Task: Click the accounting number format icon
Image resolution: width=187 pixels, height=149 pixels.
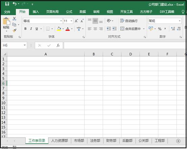Action: click(151, 29)
